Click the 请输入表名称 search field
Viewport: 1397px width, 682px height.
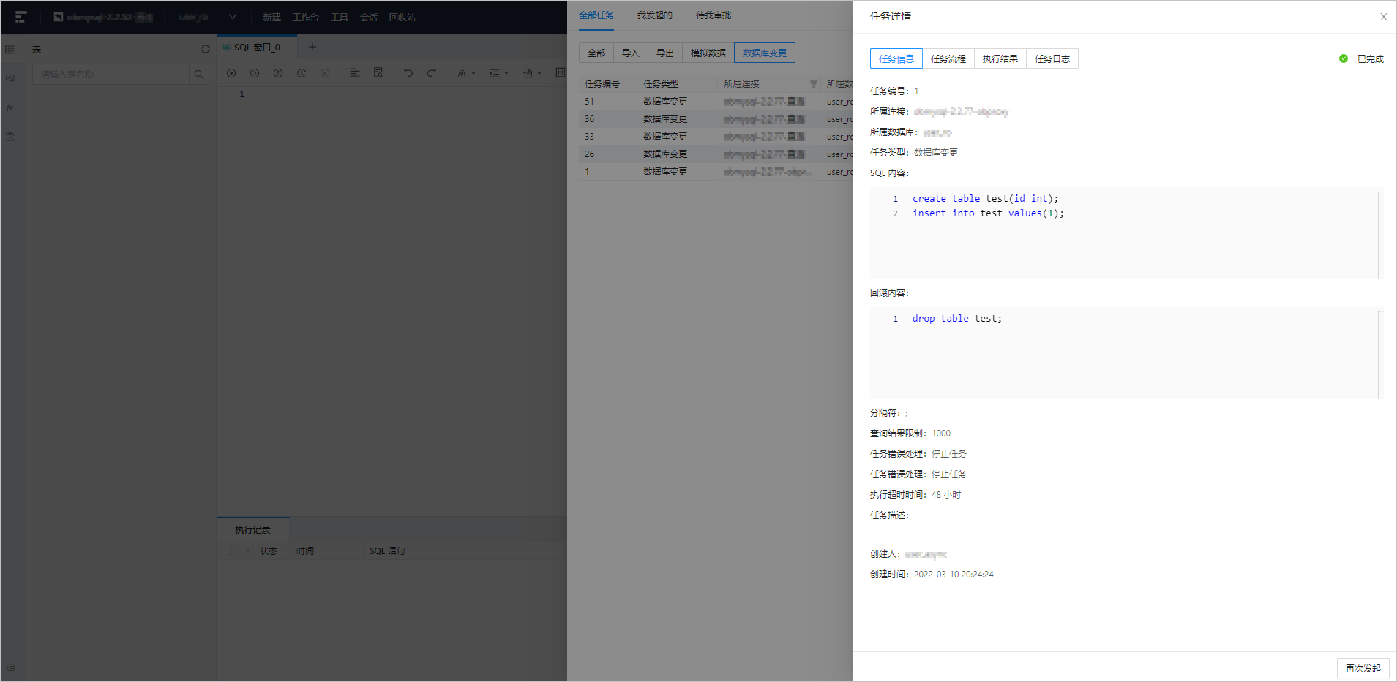[111, 75]
